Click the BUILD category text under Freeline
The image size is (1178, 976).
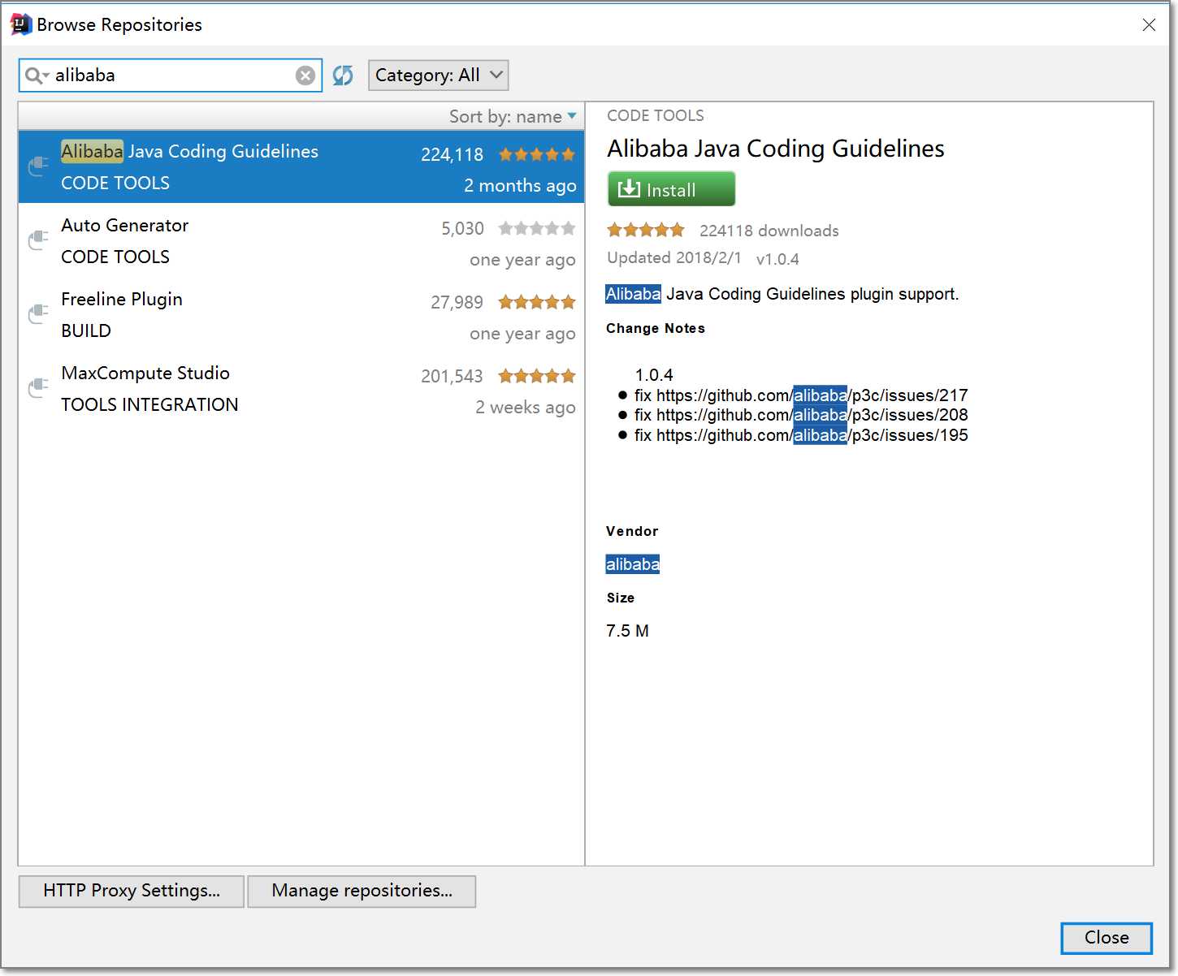(86, 330)
